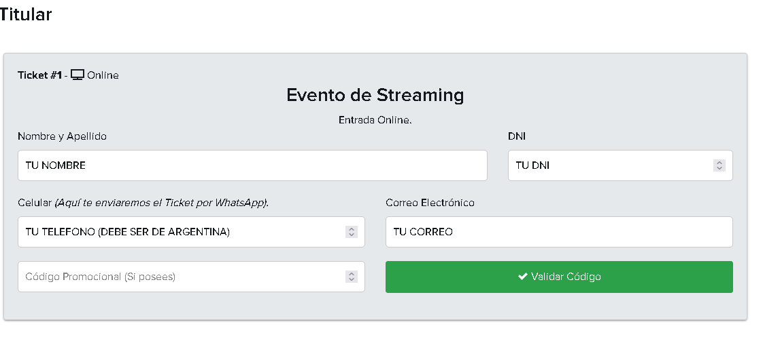Screen dimensions: 763x337
Task: Select the DNI input showing TU DNI
Action: point(620,165)
